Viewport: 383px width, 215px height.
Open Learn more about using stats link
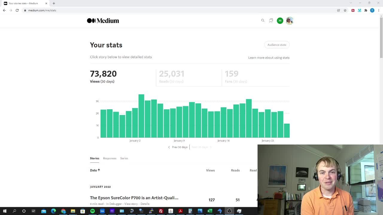click(269, 58)
